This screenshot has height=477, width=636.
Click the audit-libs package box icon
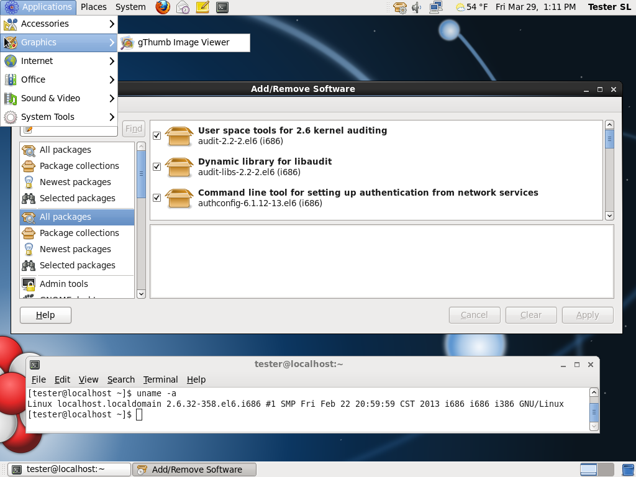tap(179, 167)
